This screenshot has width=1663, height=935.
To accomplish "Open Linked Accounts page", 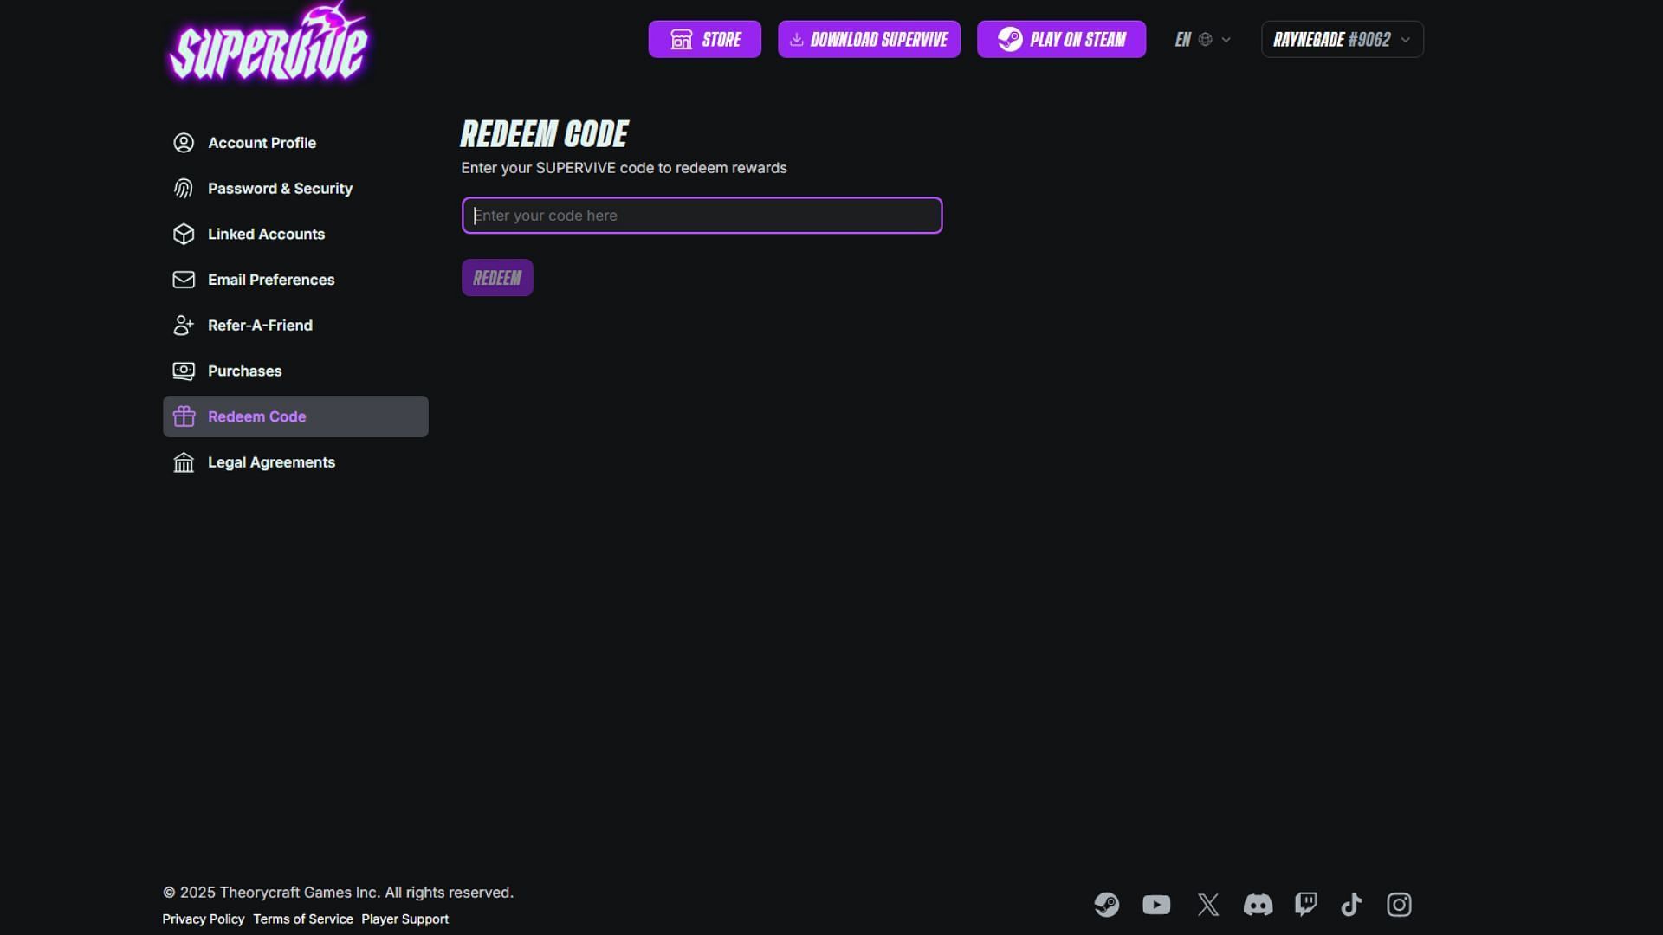I will coord(295,234).
